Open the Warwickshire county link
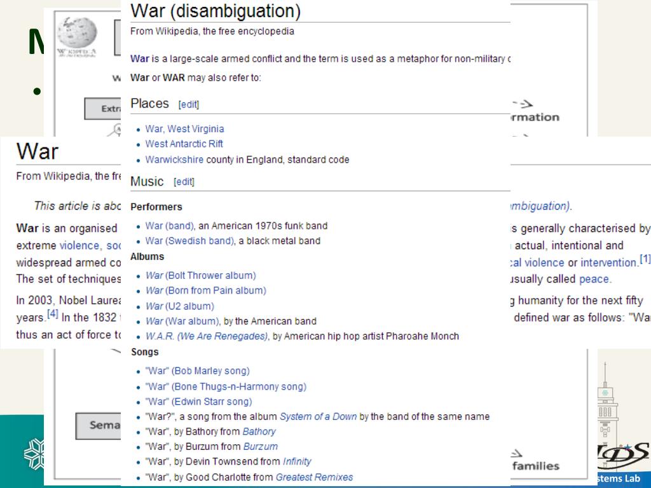The image size is (651, 488). click(174, 159)
